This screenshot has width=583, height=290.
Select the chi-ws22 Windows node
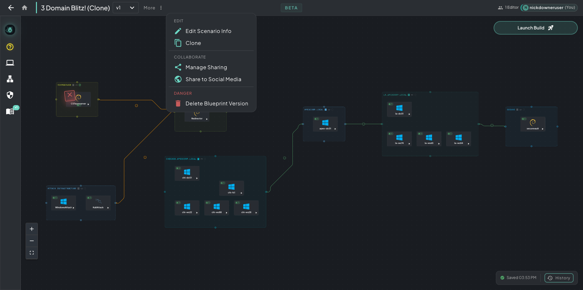coord(187,208)
